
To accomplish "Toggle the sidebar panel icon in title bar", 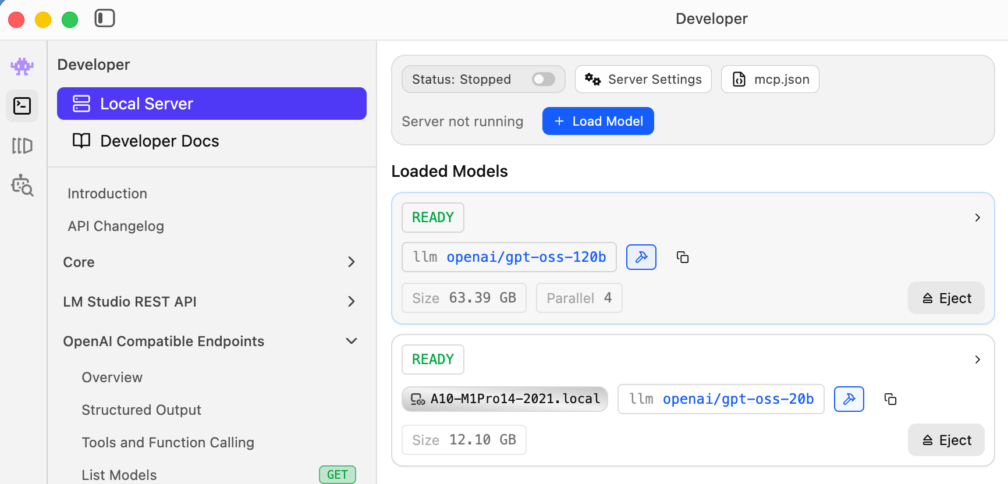I will (x=105, y=19).
